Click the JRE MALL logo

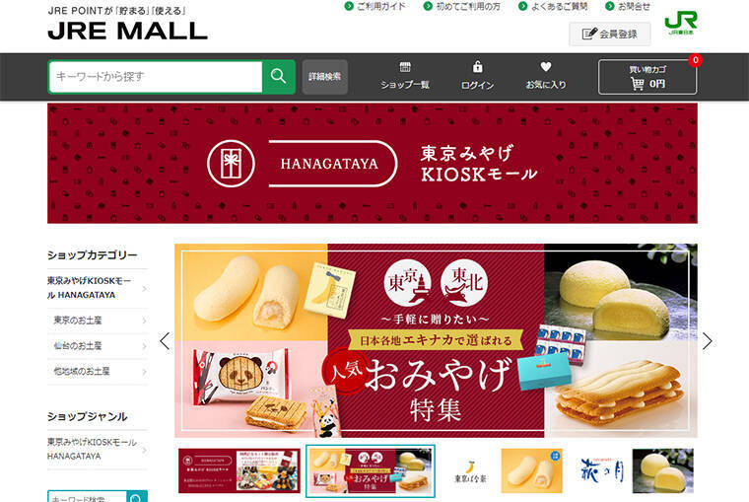[x=127, y=31]
